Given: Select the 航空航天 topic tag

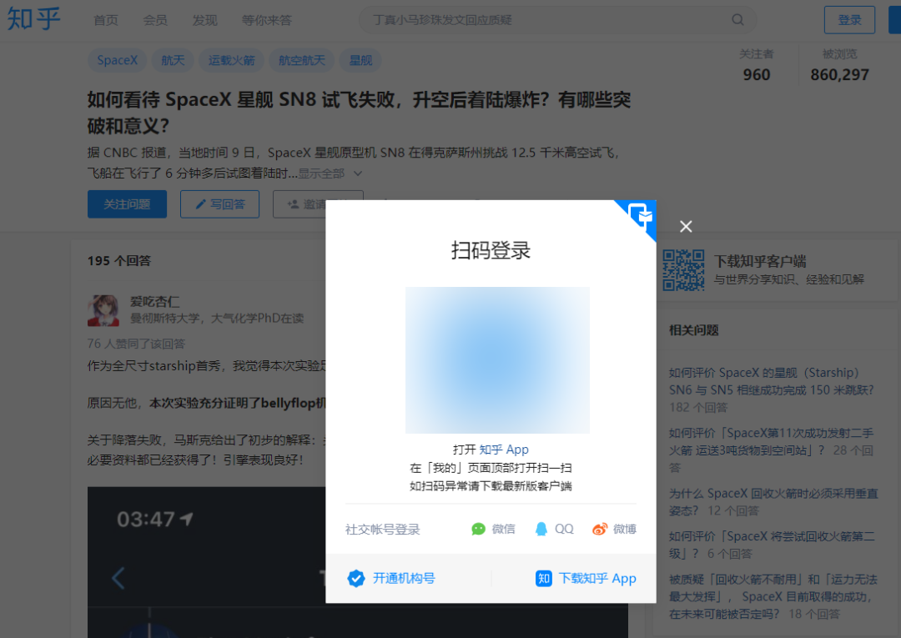Looking at the screenshot, I should click(x=302, y=60).
